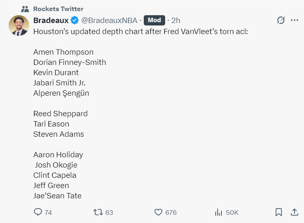Like the post with the heart icon
The width and height of the screenshot is (304, 223).
coord(159,212)
